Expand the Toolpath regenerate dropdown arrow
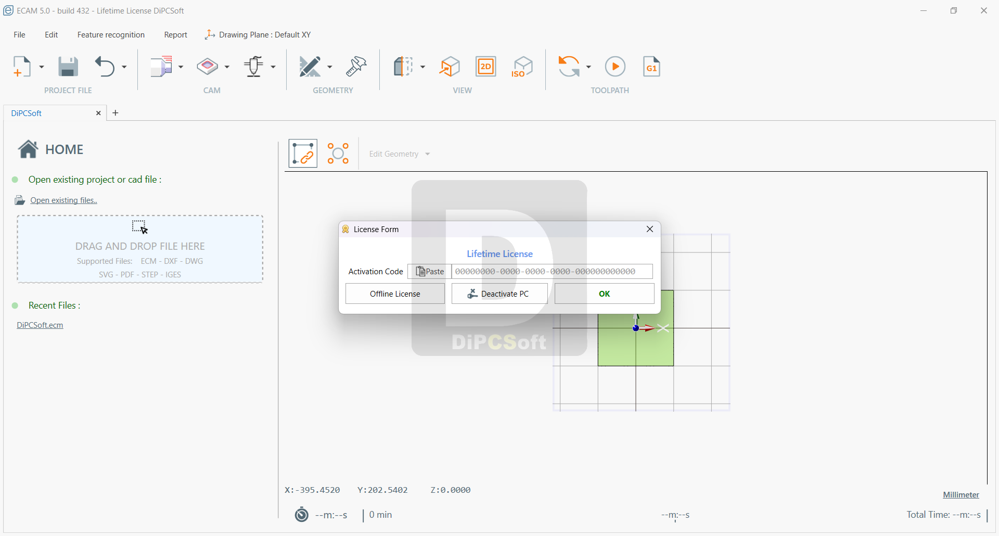This screenshot has height=536, width=999. [588, 67]
